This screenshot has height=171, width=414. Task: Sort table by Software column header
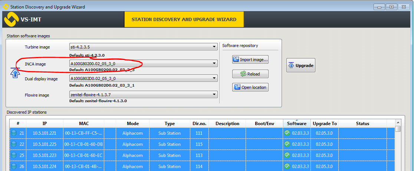click(296, 124)
